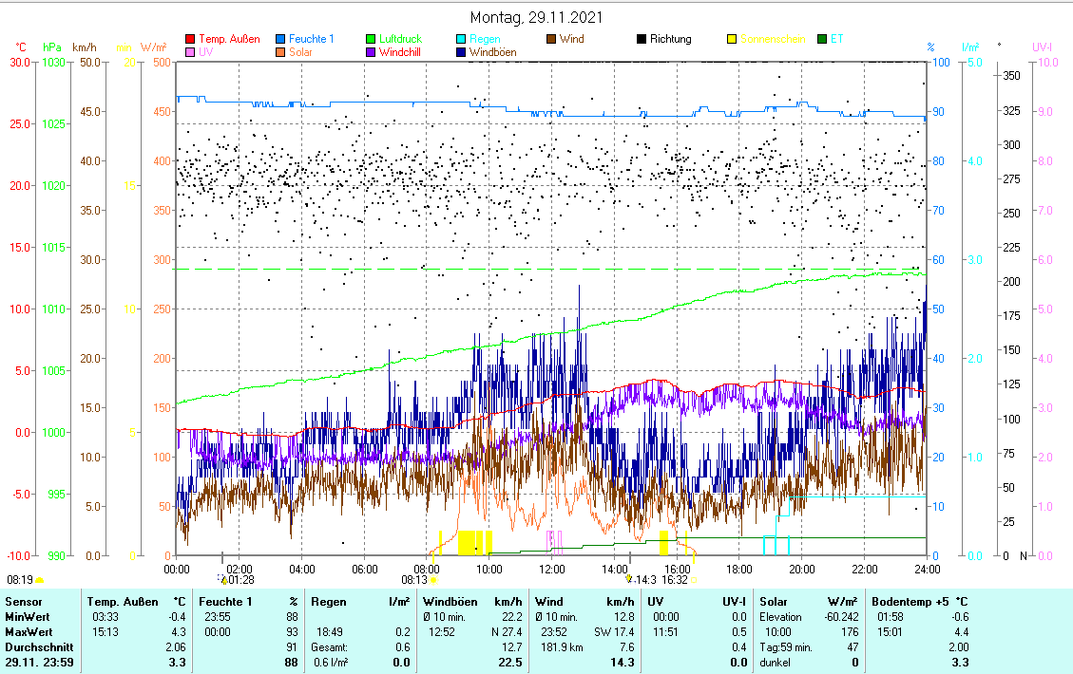Click the yellow min axis unit label
Viewport: 1073px width, 674px height.
(x=124, y=47)
